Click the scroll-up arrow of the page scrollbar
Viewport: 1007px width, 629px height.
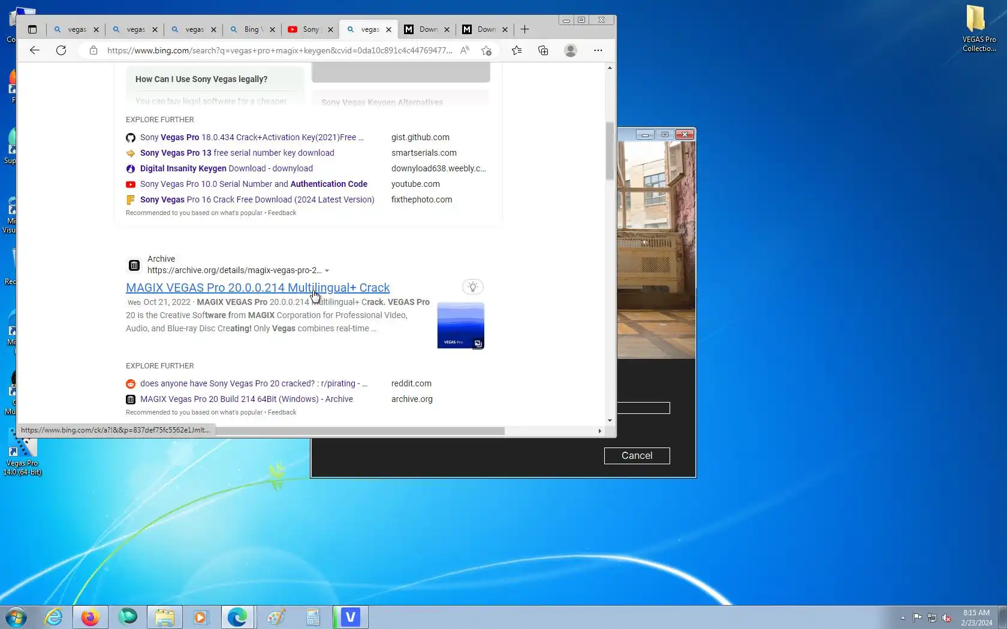[610, 68]
